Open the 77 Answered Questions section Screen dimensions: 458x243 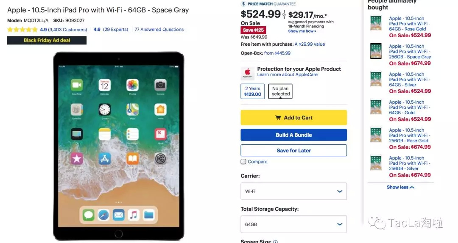coord(159,30)
